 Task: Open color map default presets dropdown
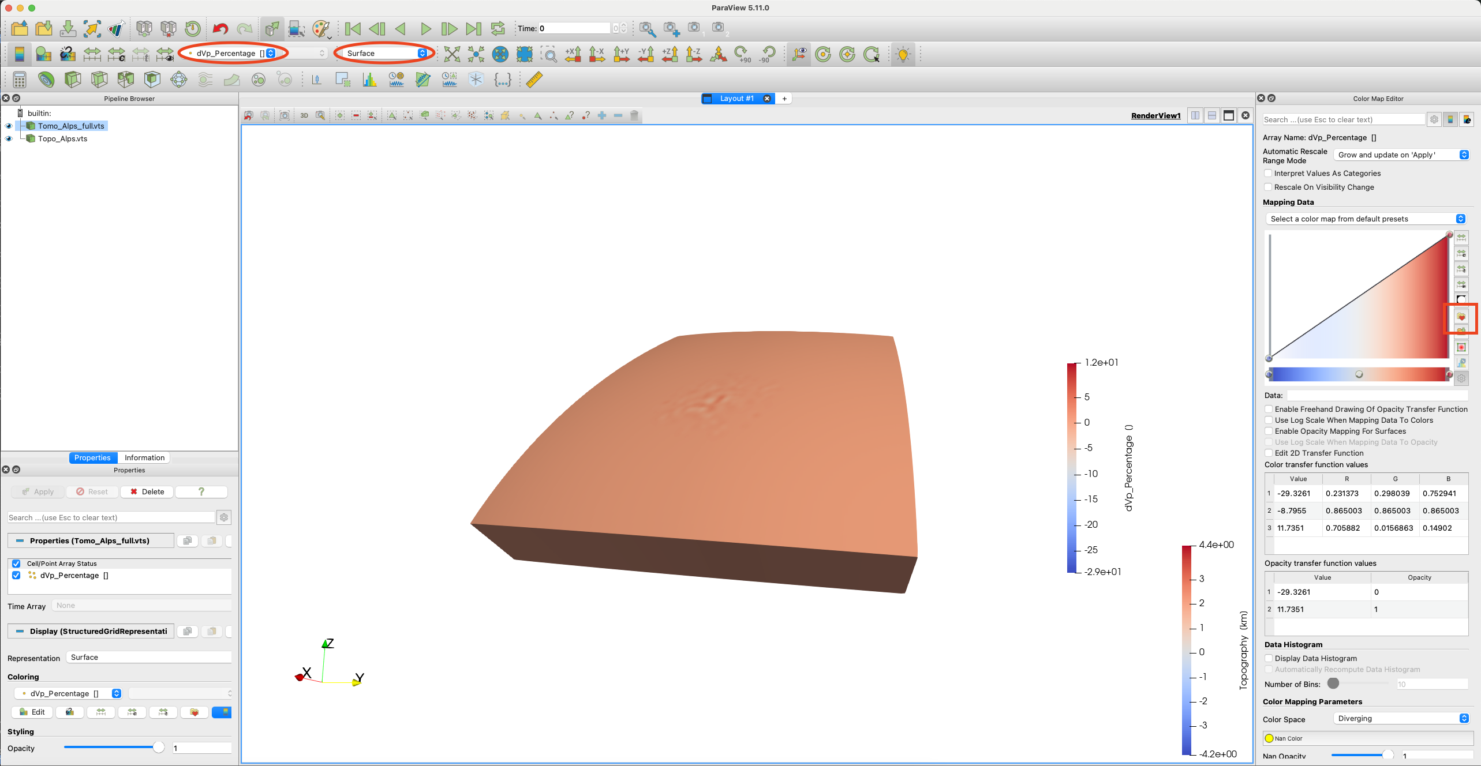1366,219
